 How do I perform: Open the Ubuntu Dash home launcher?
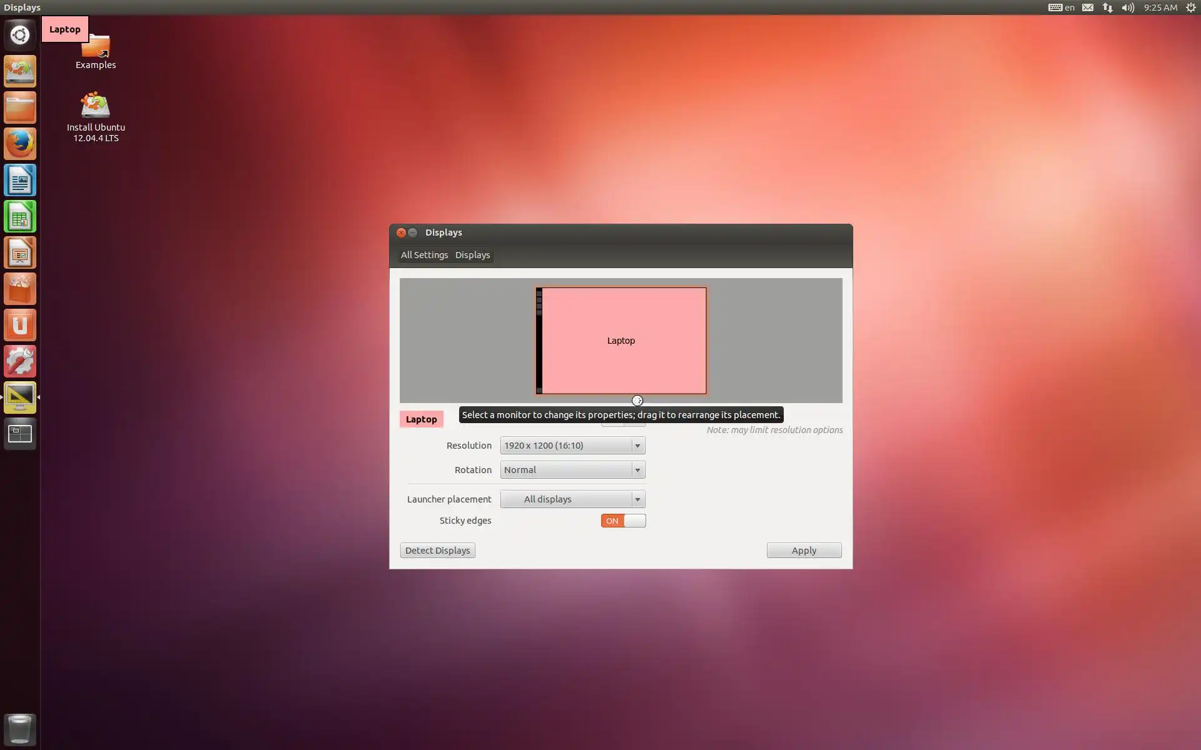pyautogui.click(x=20, y=35)
